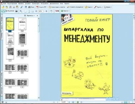Viewport: 135px width, 104px height.
Task: Open the Документ menu
Action: click(x=28, y=4)
